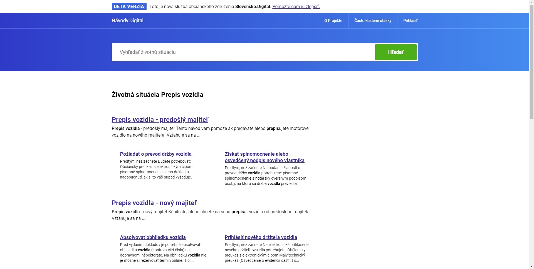The height and width of the screenshot is (269, 534).
Task: Open the link Pomôžte nám ju zlepšiť
Action: pos(296,6)
